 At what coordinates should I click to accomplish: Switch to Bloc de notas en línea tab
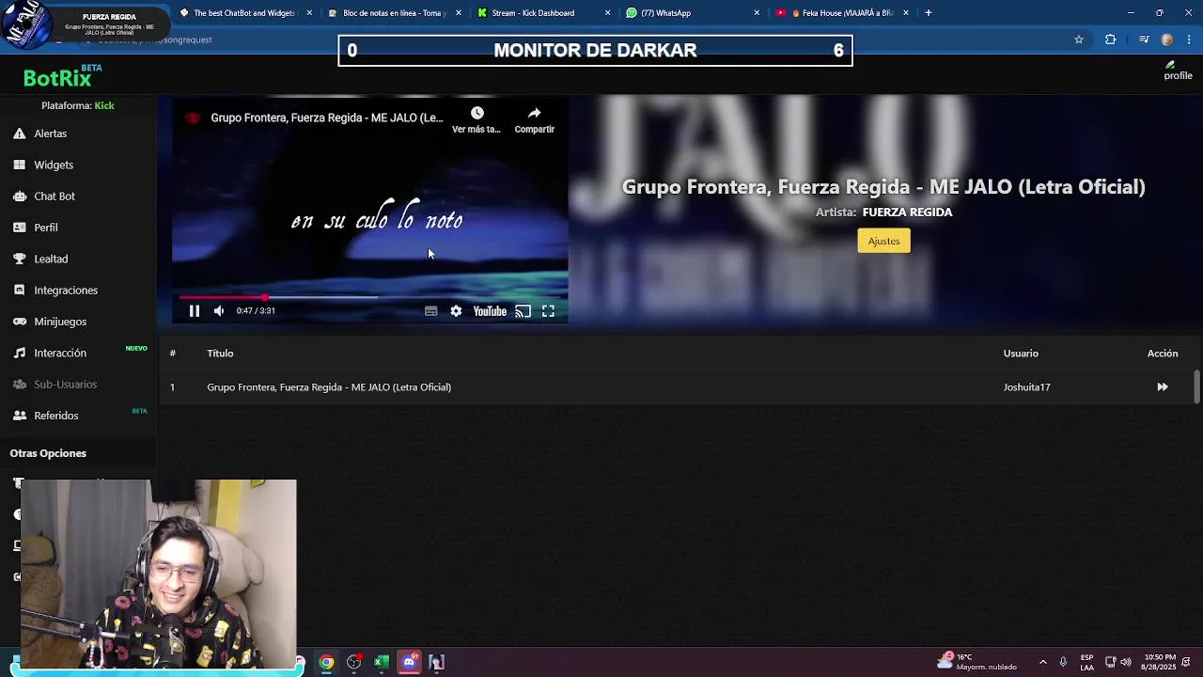(394, 13)
